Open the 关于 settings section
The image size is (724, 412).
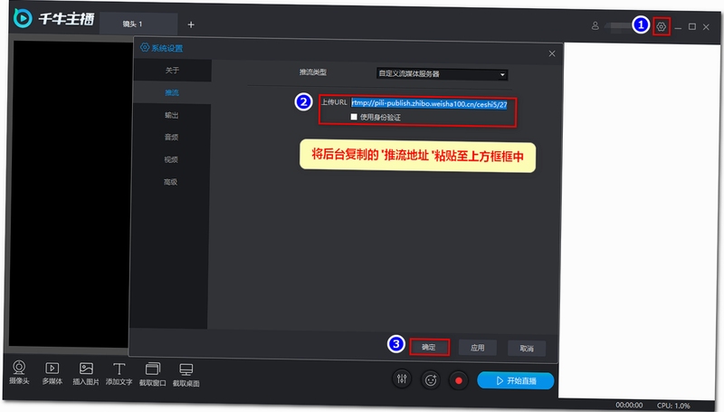coord(172,71)
